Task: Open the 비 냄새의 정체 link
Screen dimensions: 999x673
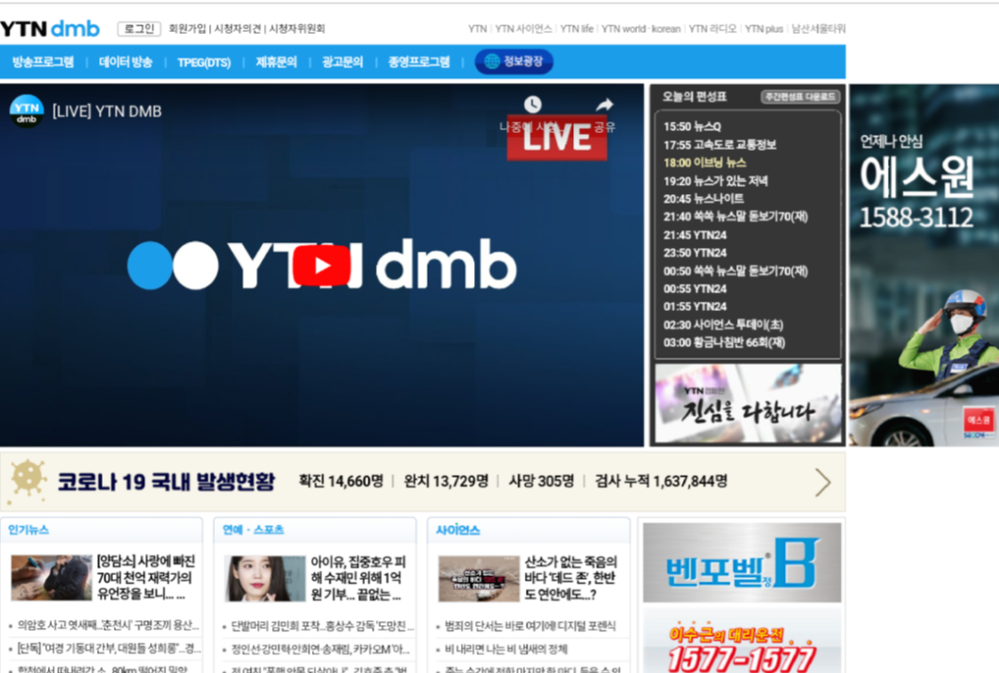Action: point(506,649)
